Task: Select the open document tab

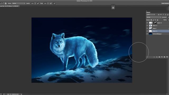Action: [10, 6]
